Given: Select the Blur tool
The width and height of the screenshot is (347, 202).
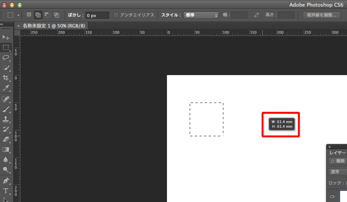Looking at the screenshot, I should point(6,159).
